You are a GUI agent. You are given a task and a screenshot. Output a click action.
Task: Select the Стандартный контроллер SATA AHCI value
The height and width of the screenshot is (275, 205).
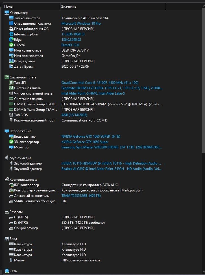(x=90, y=185)
